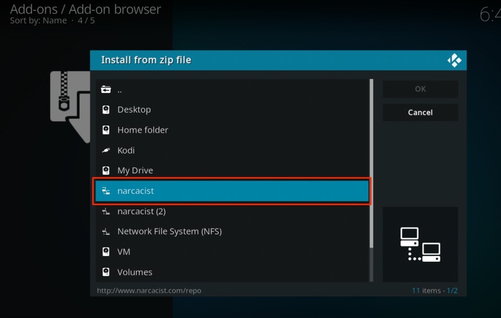Click the Volumes drive icon

tap(106, 272)
